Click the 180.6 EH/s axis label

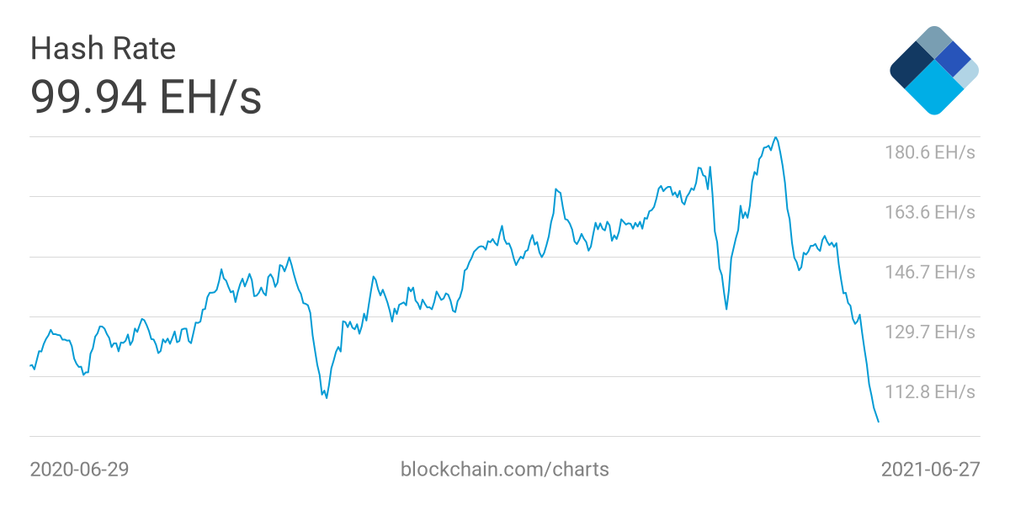[x=929, y=152]
